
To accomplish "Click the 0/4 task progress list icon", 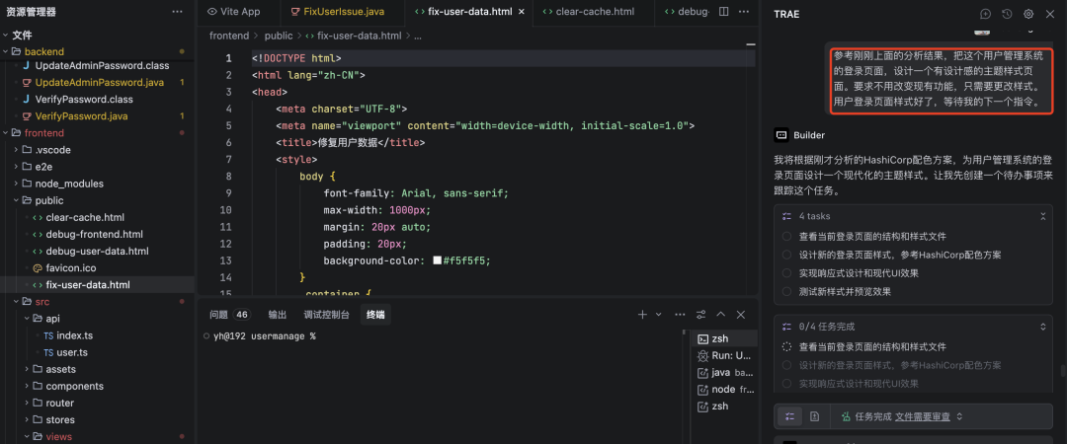I will [x=787, y=327].
